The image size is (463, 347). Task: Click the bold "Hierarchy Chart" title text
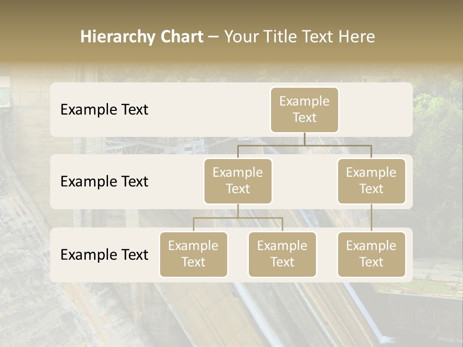pos(141,37)
